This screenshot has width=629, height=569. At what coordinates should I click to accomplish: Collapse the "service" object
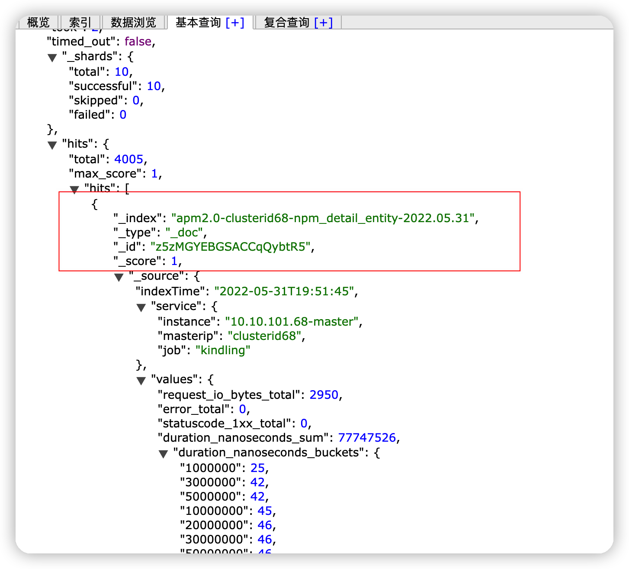(x=141, y=307)
